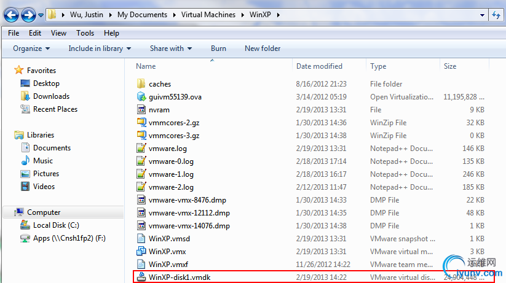Image resolution: width=506 pixels, height=283 pixels.
Task: Select the vmware-vmx-14076.dmp file icon
Action: point(141,226)
